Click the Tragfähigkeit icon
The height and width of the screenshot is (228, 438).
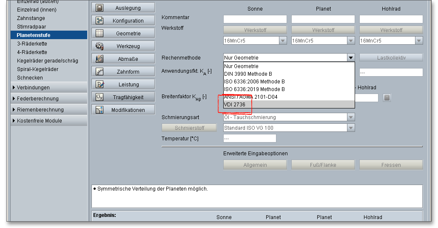[100, 97]
